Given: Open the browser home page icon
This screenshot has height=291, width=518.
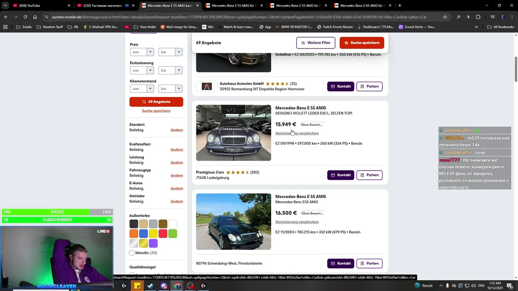Looking at the screenshot, I should pos(35,17).
